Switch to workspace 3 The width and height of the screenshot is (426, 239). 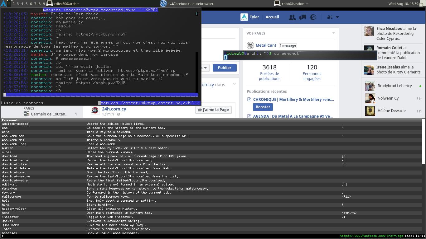[x=18, y=4]
